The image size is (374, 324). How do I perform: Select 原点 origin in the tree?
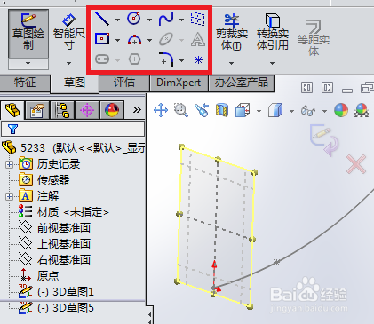click(39, 276)
